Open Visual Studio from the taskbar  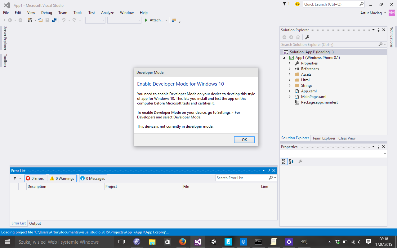click(x=198, y=242)
